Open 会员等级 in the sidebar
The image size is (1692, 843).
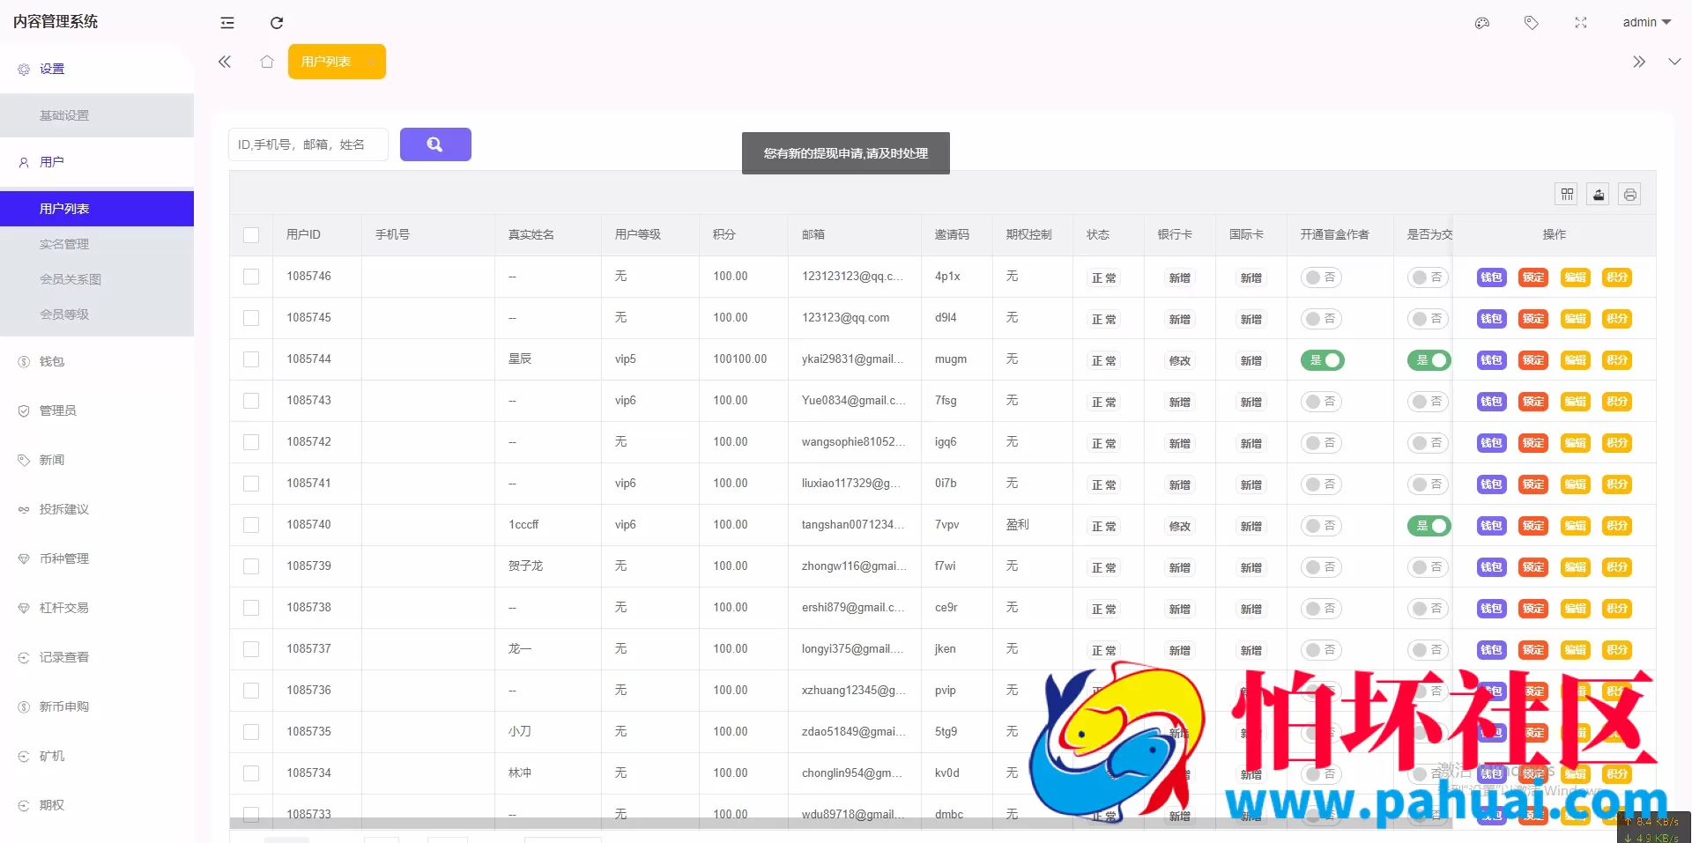[97, 314]
